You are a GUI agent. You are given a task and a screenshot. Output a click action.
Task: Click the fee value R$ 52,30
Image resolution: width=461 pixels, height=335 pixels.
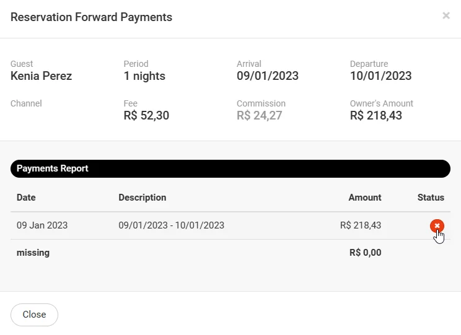point(146,115)
